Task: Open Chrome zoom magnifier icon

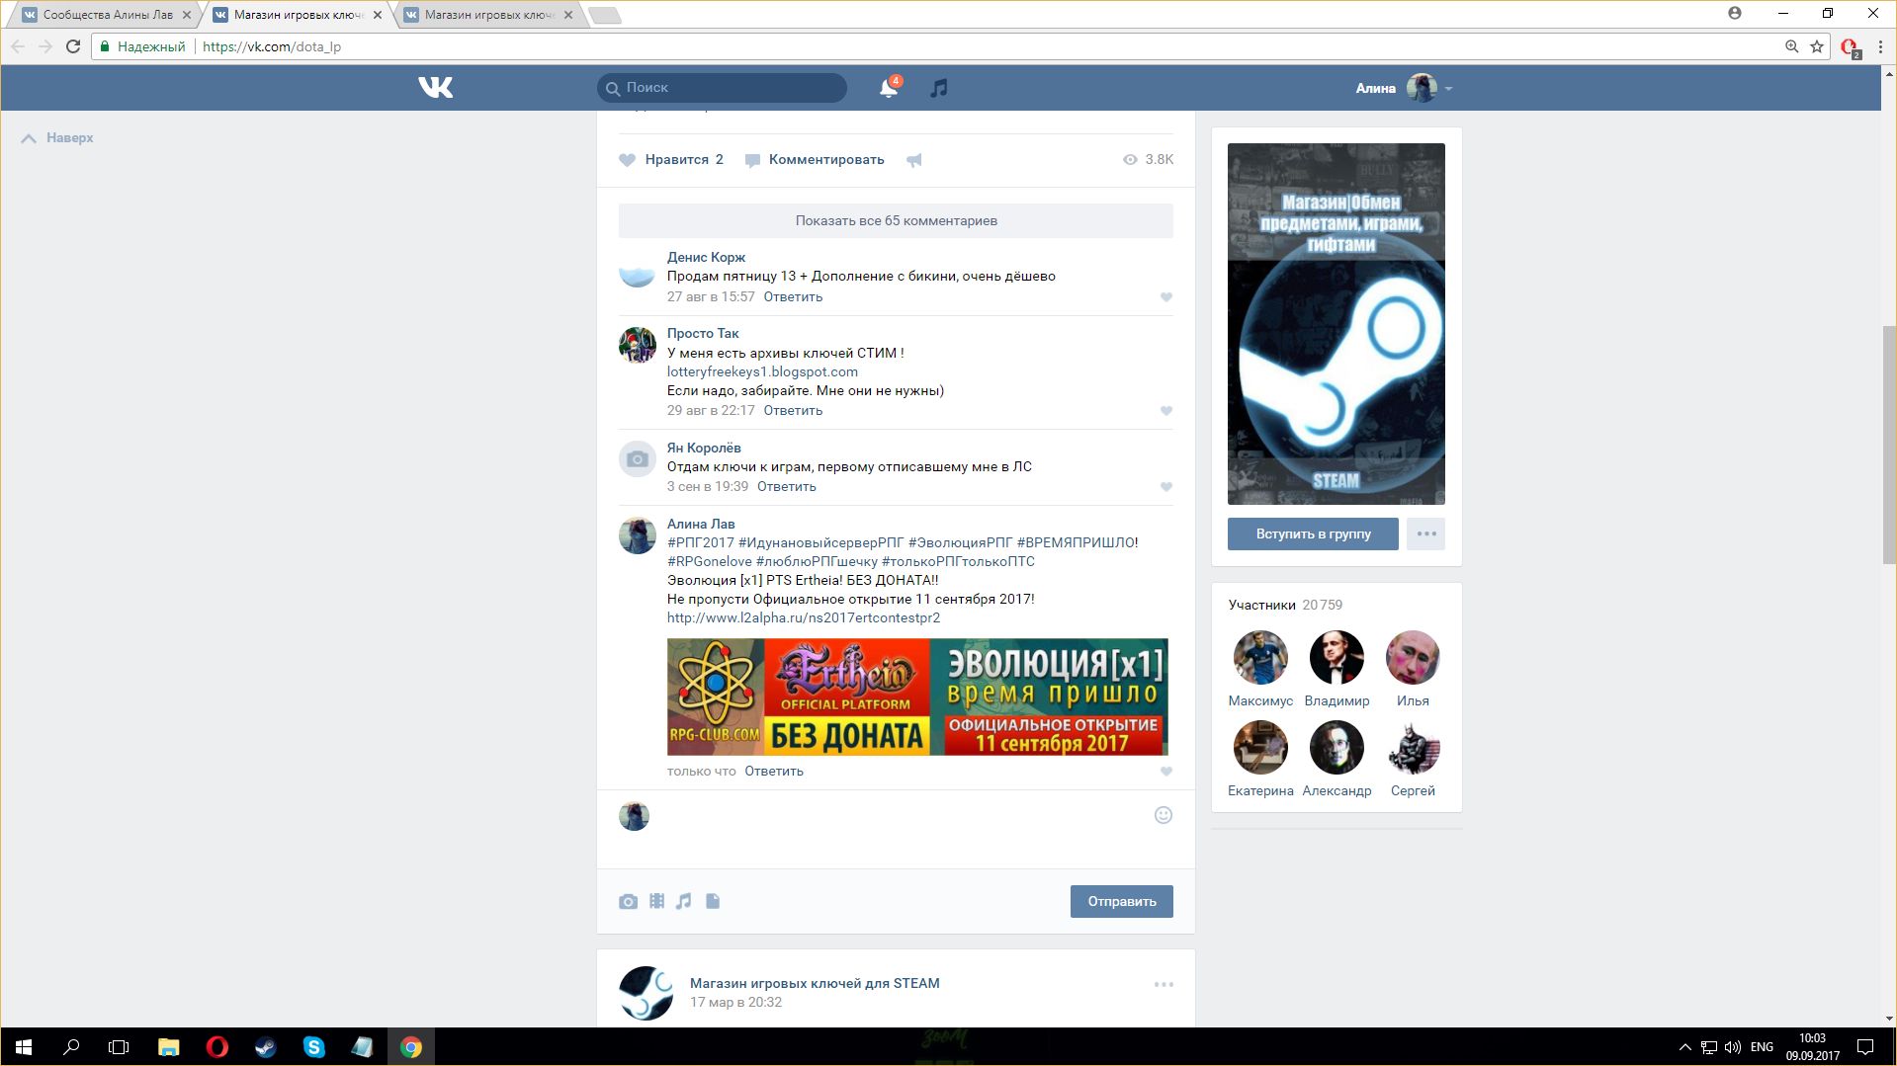Action: 1791,46
